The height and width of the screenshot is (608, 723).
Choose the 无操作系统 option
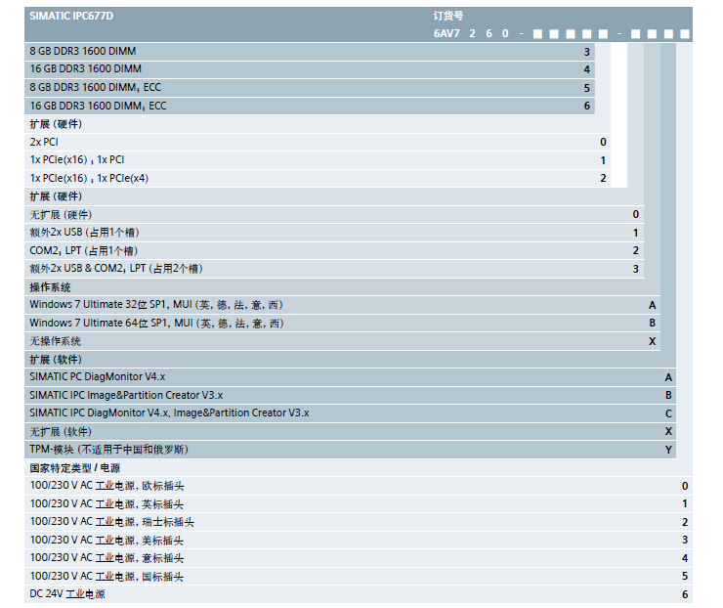pos(56,341)
